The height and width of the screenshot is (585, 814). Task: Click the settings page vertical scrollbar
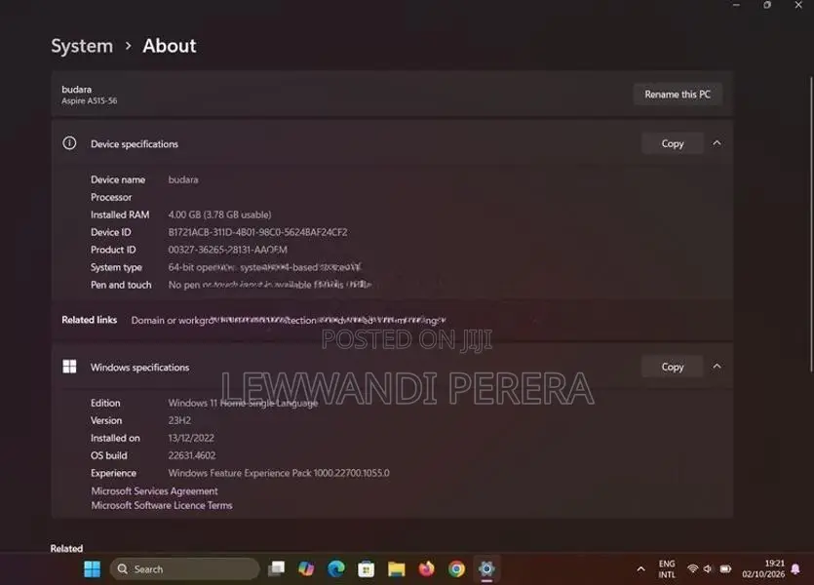tap(811, 224)
